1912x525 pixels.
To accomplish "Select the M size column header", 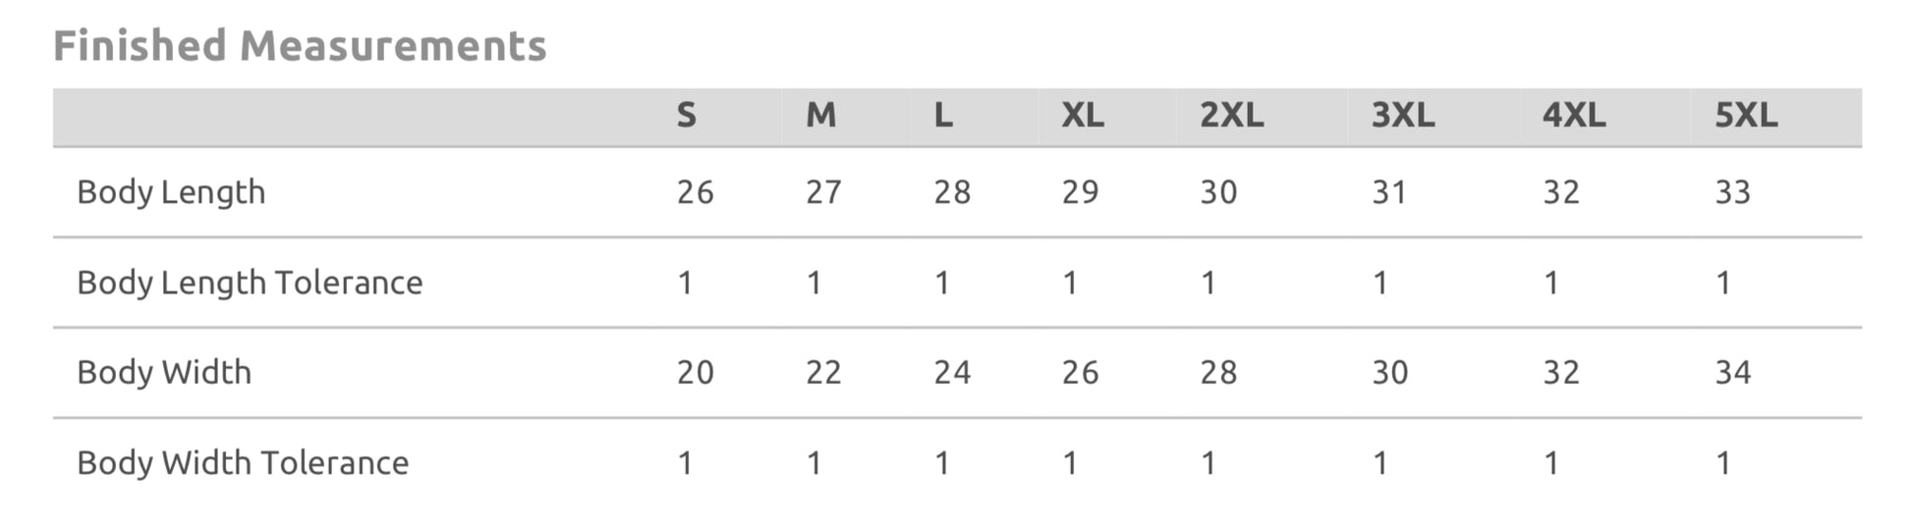I will point(820,116).
